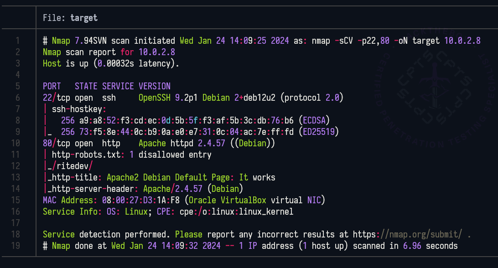498x268 pixels.
Task: Click the PORT STATE SERVICE VERSION header row
Action: 107,86
